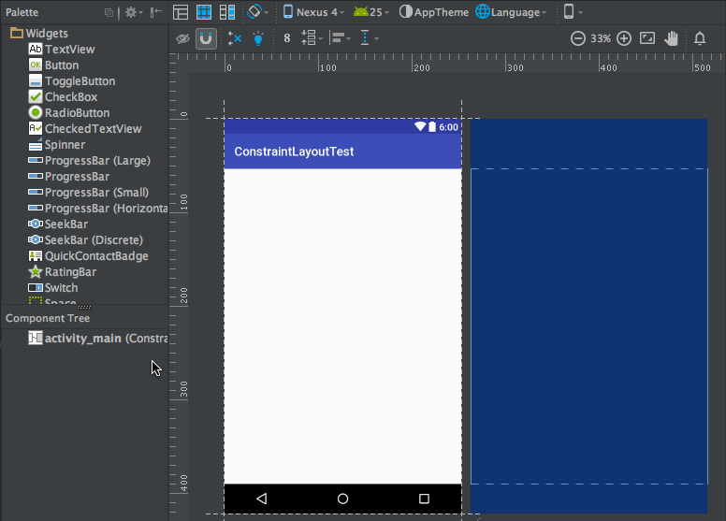
Task: Click Clear All Constraints icon
Action: click(234, 38)
